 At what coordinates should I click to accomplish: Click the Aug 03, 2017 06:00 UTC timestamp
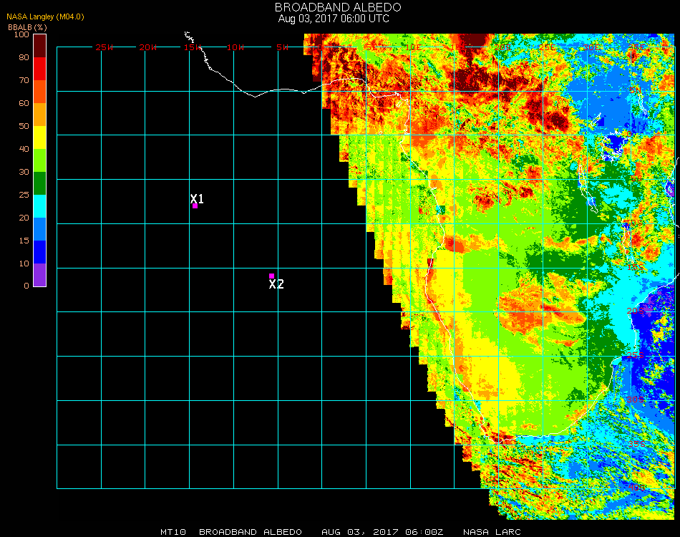(334, 19)
